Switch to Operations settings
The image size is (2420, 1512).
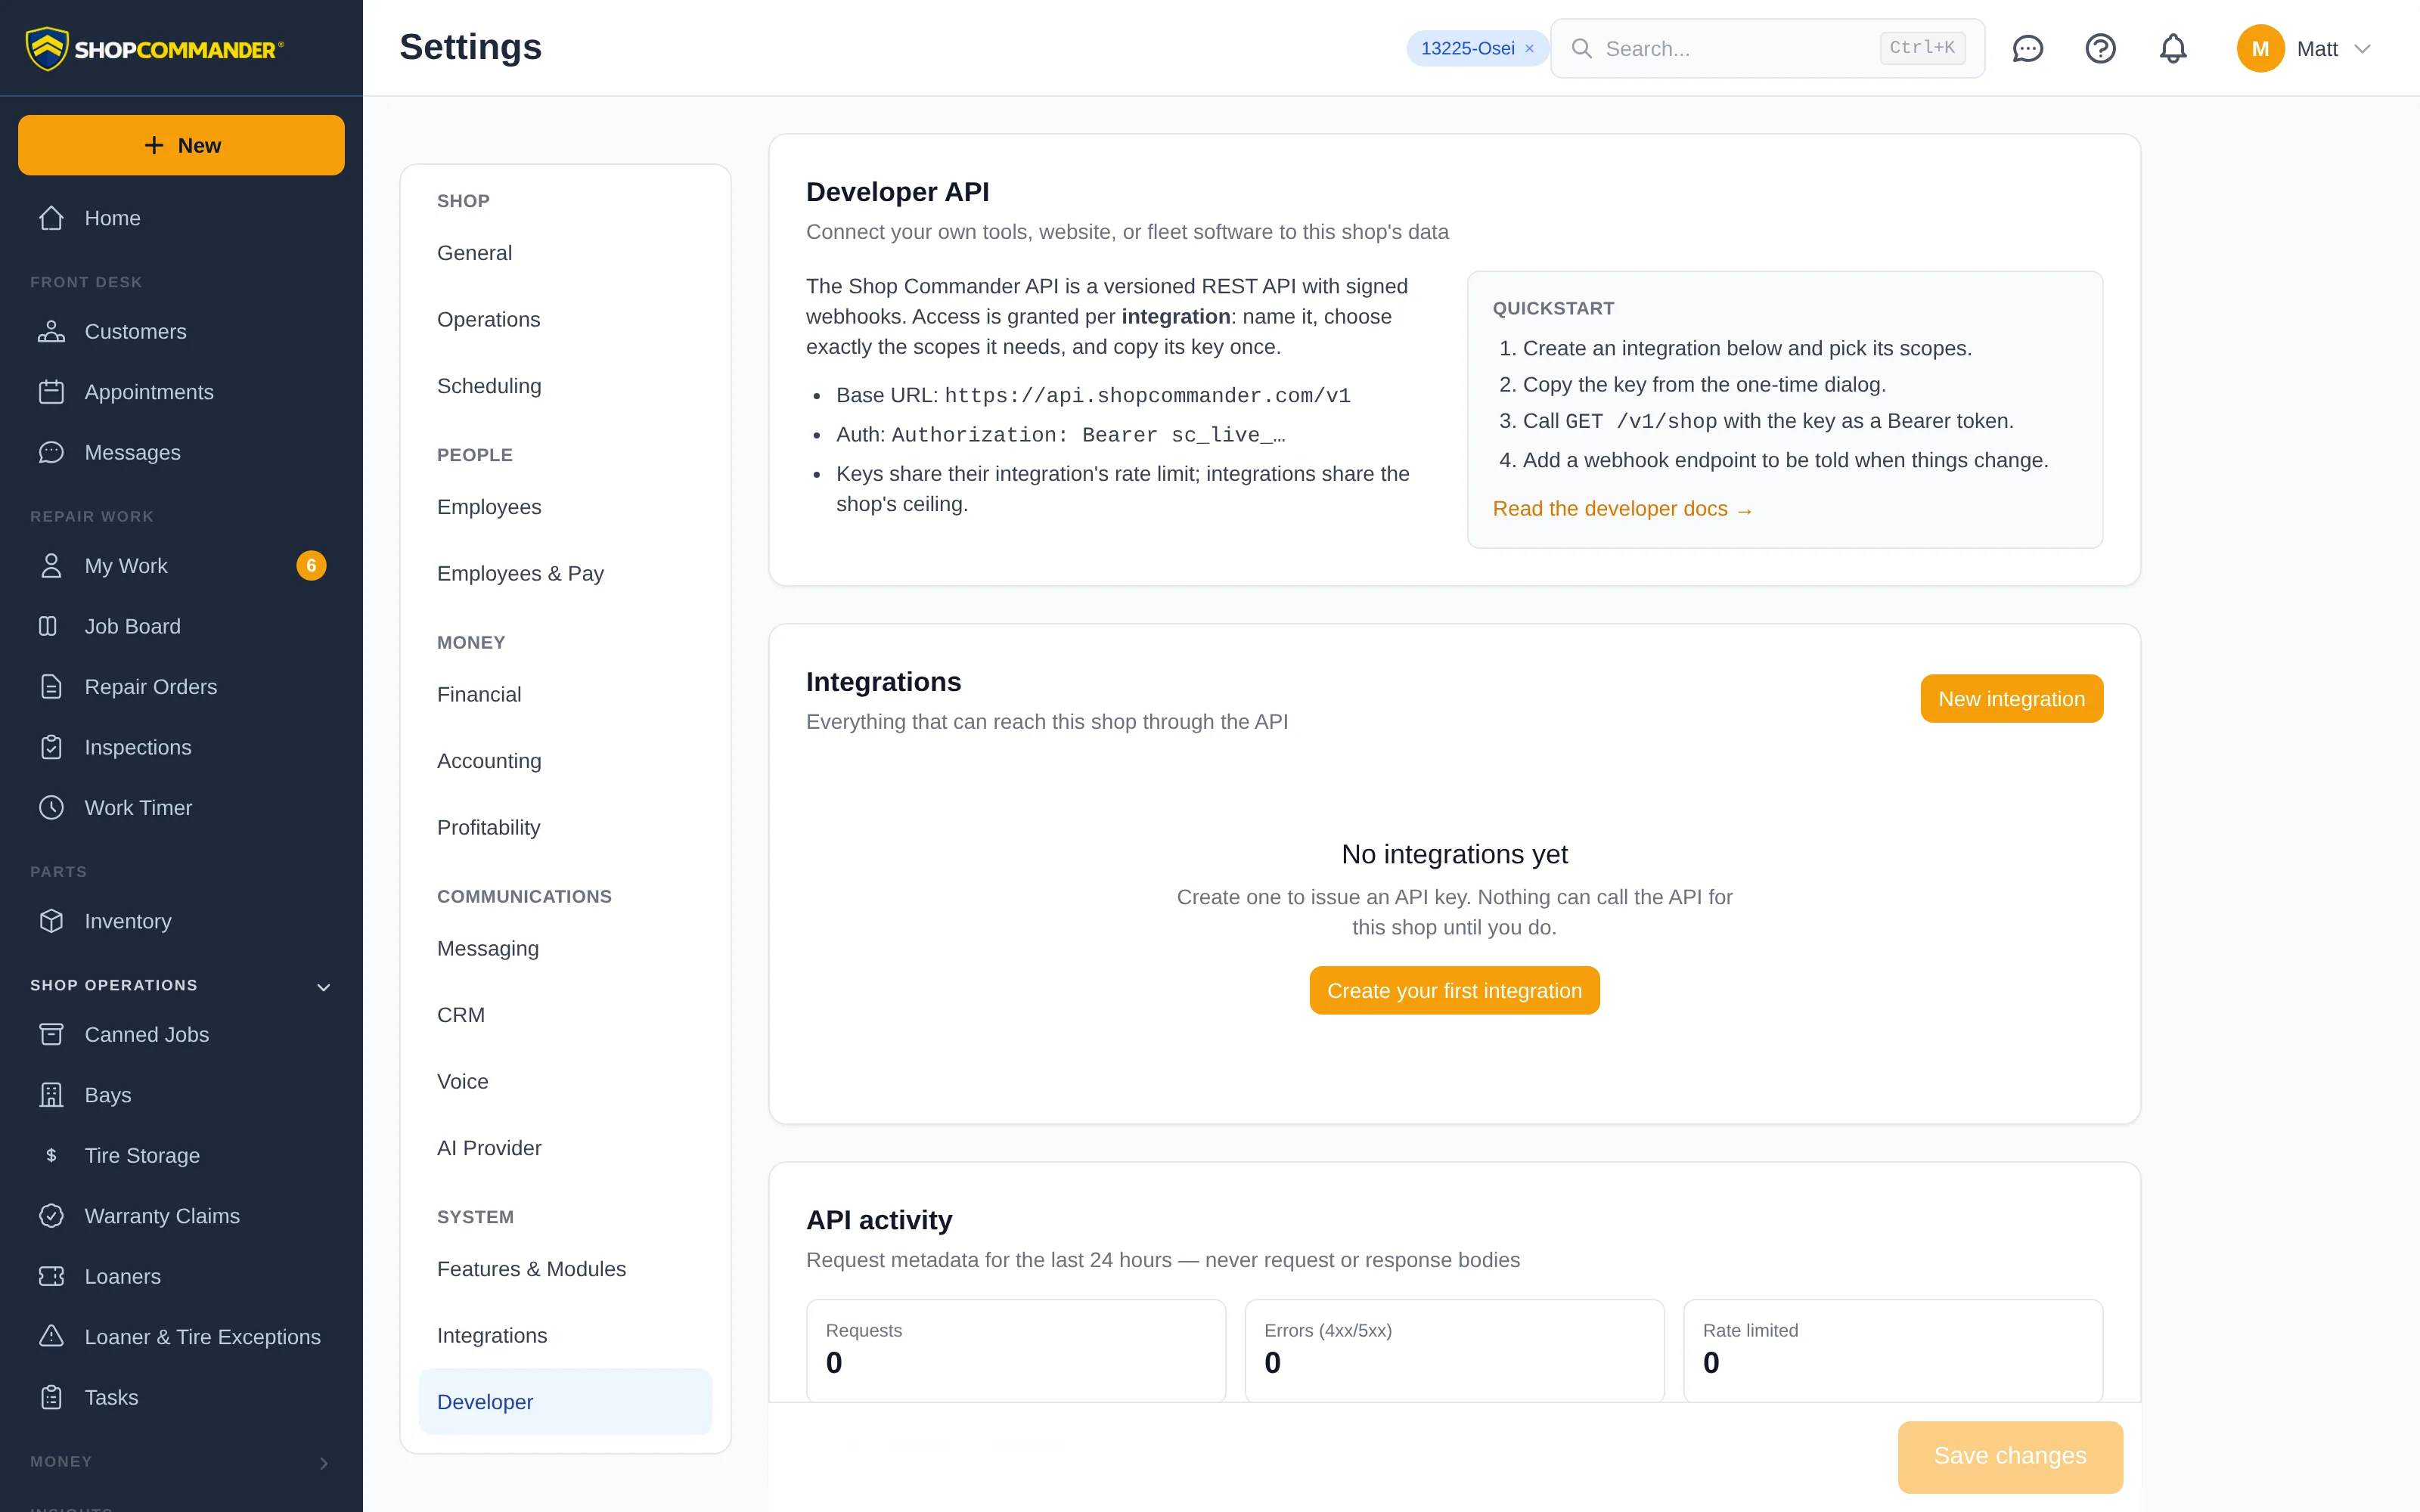pos(565,320)
